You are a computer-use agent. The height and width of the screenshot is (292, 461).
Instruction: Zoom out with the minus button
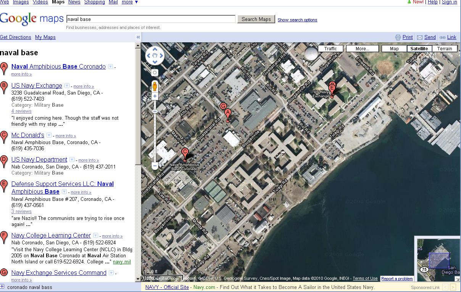click(155, 166)
